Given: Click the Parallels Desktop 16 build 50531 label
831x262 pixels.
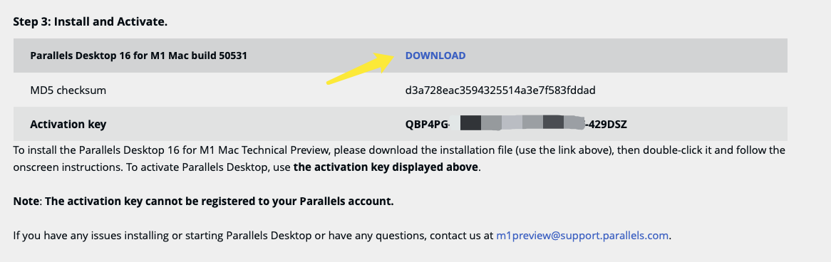Looking at the screenshot, I should (x=138, y=56).
